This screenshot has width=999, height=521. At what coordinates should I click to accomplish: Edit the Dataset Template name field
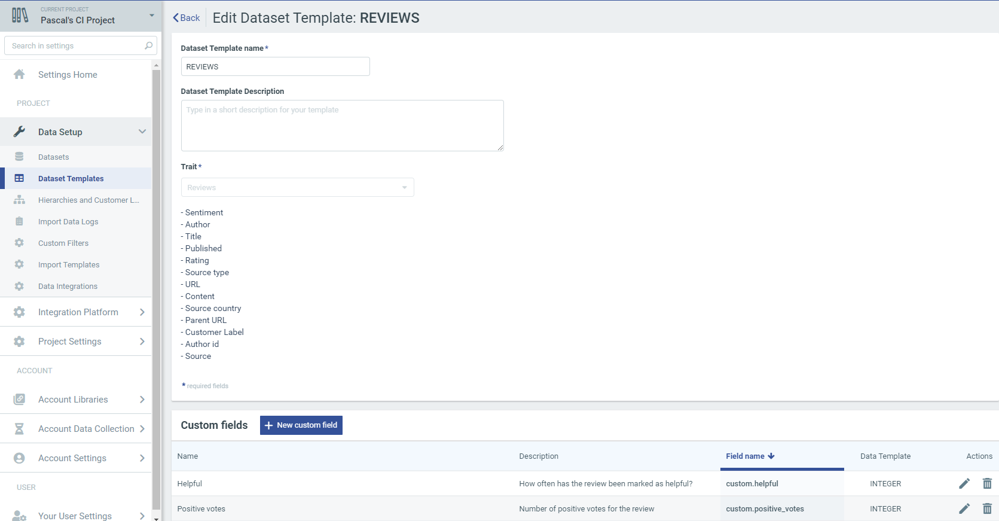275,66
